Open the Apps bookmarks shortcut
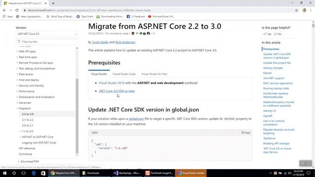This screenshot has width=315, height=177. tap(8, 16)
